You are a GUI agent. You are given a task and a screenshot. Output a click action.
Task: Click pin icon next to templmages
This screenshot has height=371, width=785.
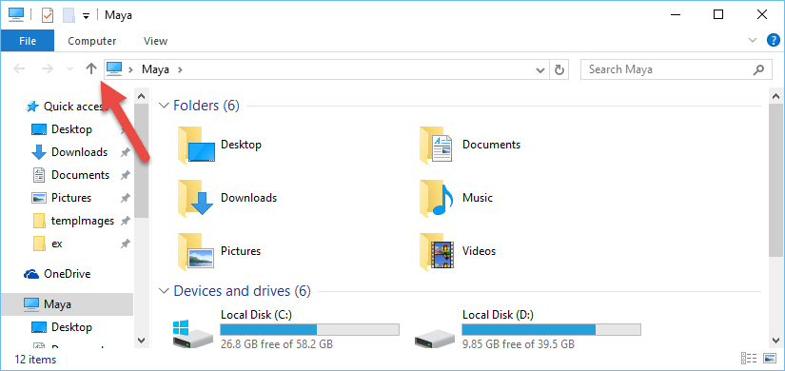[126, 221]
